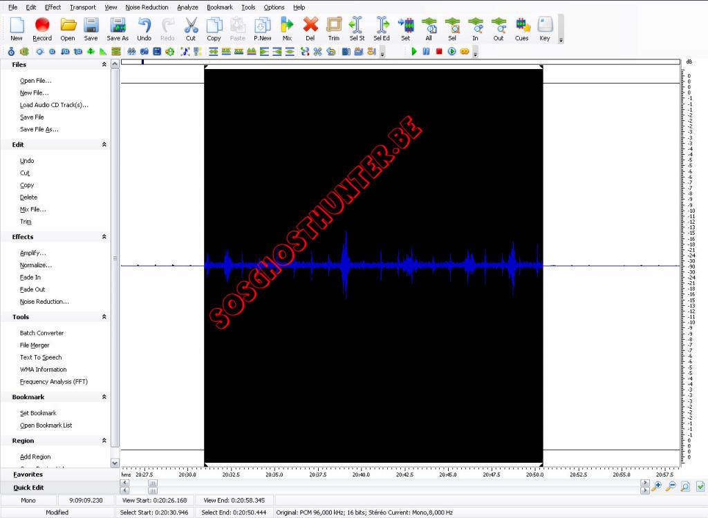Collapse the Effects panel section
This screenshot has height=518, width=708.
[x=104, y=236]
